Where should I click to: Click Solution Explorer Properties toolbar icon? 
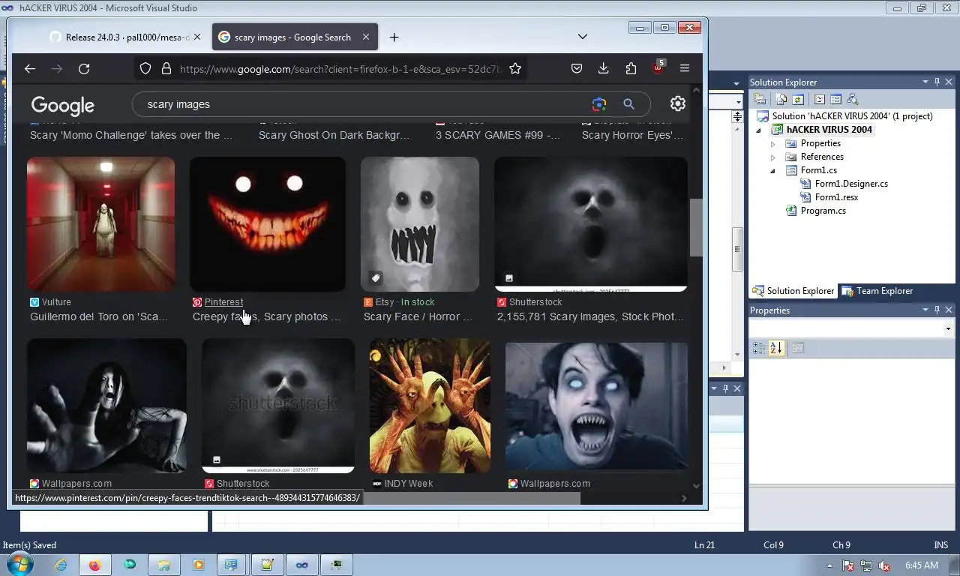[760, 99]
